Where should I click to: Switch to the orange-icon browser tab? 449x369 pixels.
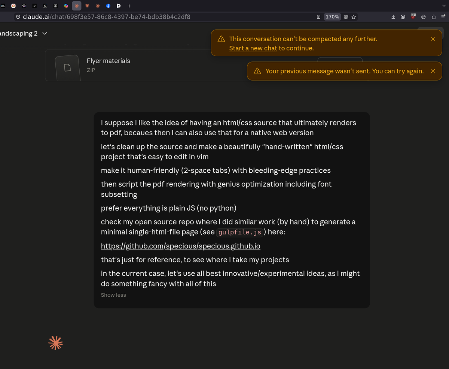pyautogui.click(x=13, y=6)
